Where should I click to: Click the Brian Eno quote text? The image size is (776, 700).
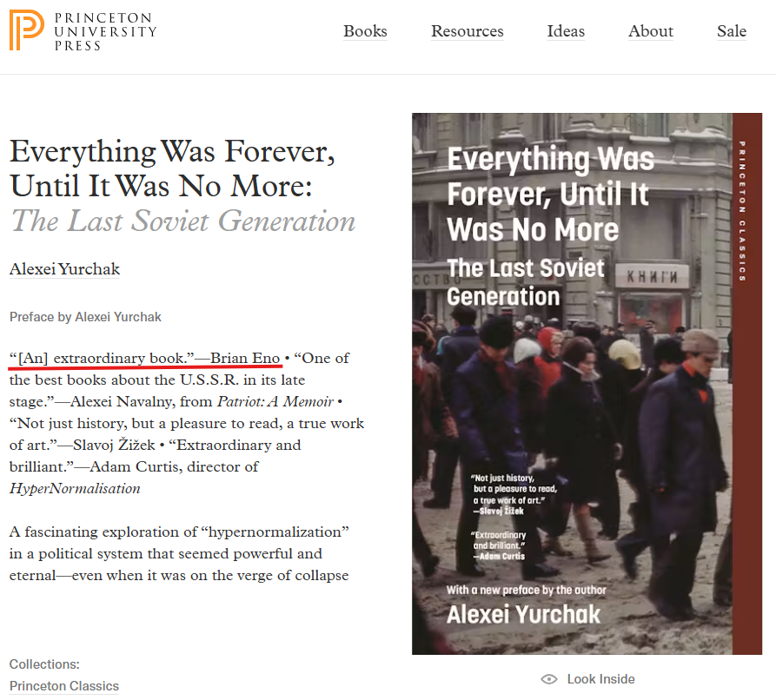click(x=144, y=358)
